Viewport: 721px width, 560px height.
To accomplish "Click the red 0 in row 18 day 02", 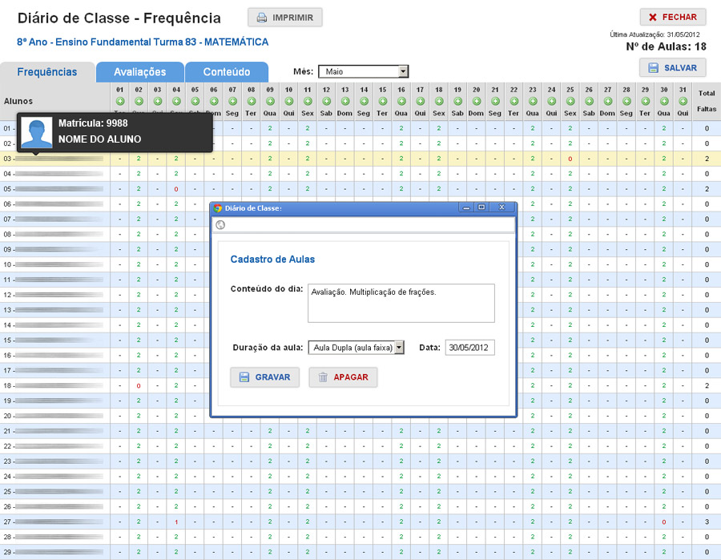I will pos(139,385).
